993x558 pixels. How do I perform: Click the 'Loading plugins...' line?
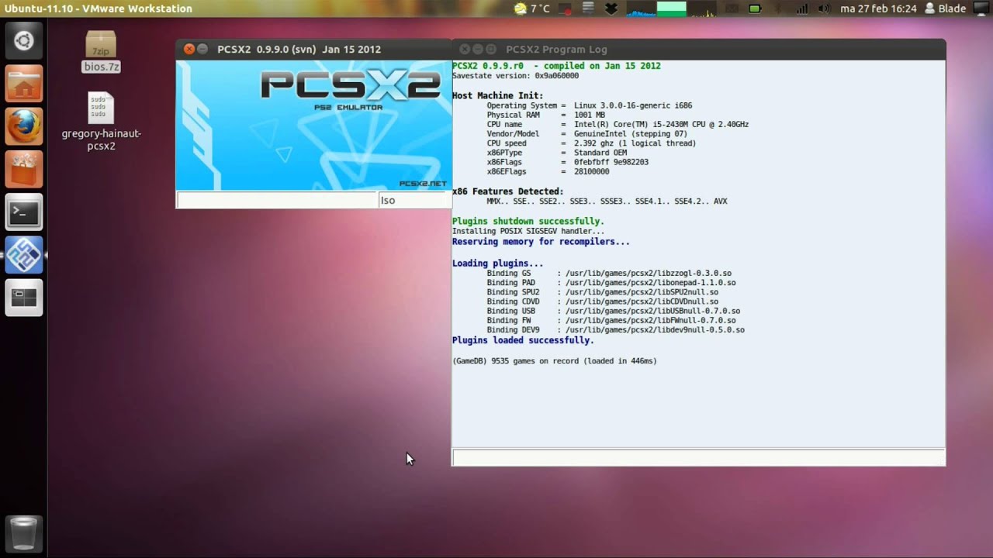point(498,263)
